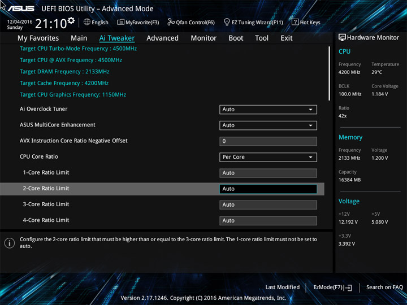Screen dimensions: 407x305
Task: Click +3.3V reading 3.392 V
Action: tap(347, 244)
